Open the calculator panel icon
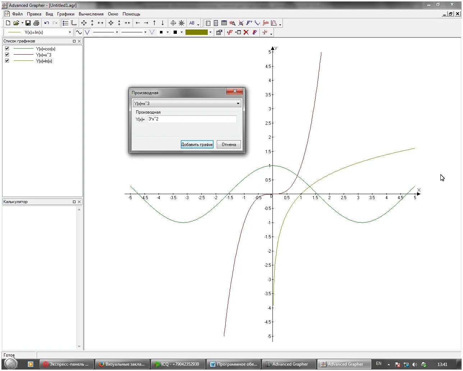 click(216, 23)
